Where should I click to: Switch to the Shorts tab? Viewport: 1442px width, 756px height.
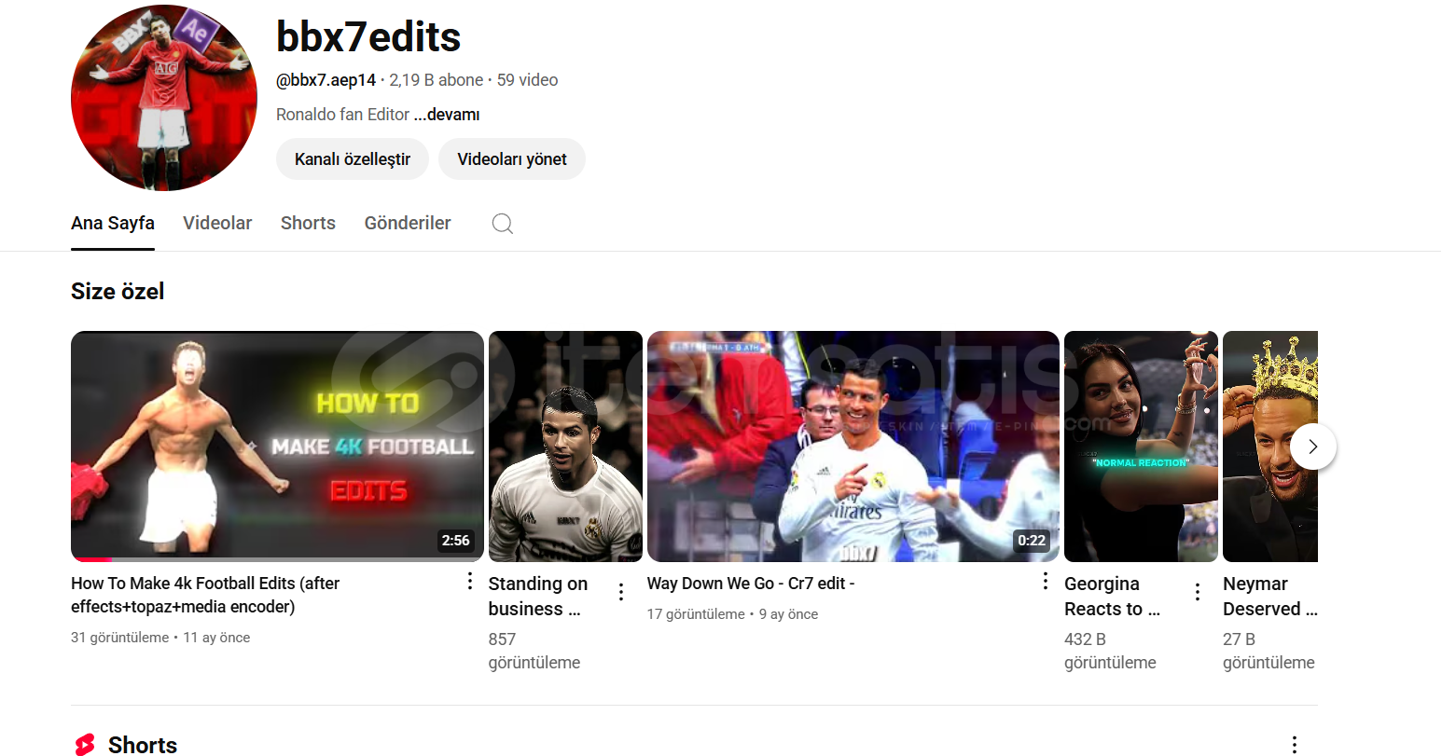click(308, 223)
